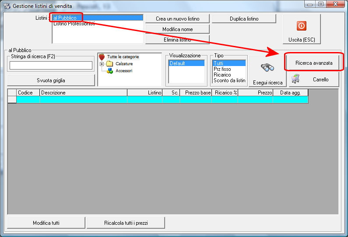This screenshot has width=348, height=237.
Task: Click the colored cubes icon for Accessori
Action: pos(109,71)
